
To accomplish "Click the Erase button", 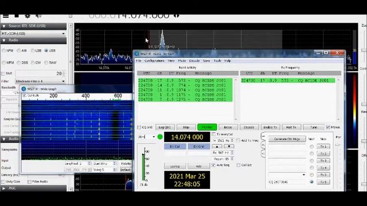I will (x=228, y=127).
